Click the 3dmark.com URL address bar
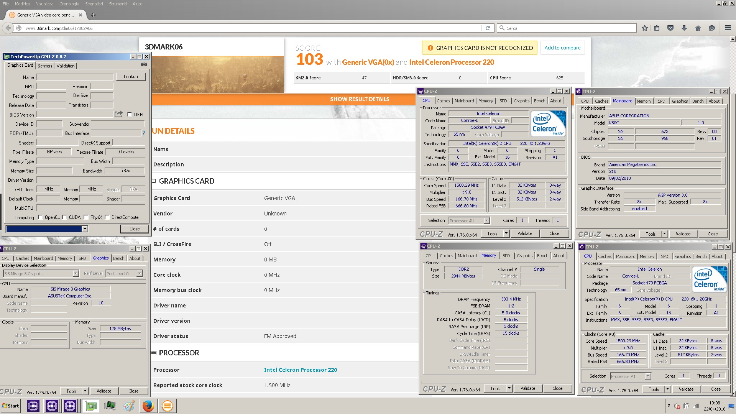The width and height of the screenshot is (736, 414). point(252,28)
